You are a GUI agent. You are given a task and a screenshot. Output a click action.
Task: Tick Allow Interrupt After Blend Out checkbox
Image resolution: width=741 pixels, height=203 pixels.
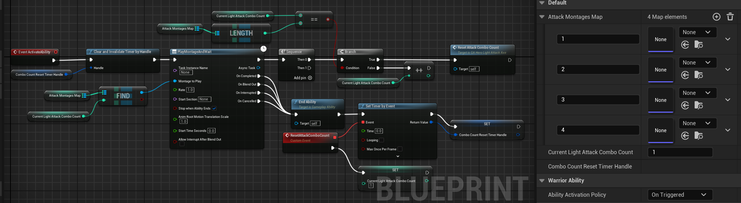tap(182, 144)
